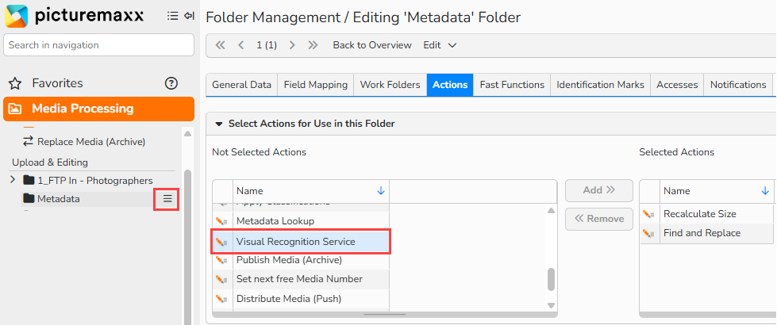Select Set next free Media Number action
This screenshot has height=325, width=777.
click(x=301, y=280)
